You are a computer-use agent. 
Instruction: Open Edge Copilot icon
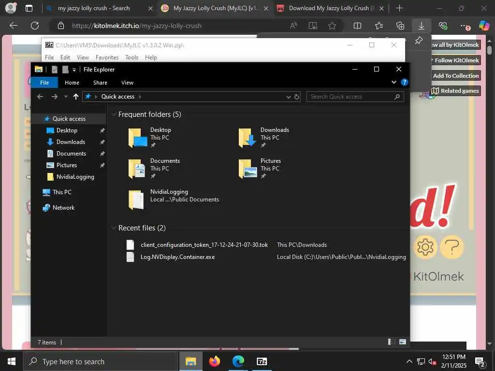[484, 26]
